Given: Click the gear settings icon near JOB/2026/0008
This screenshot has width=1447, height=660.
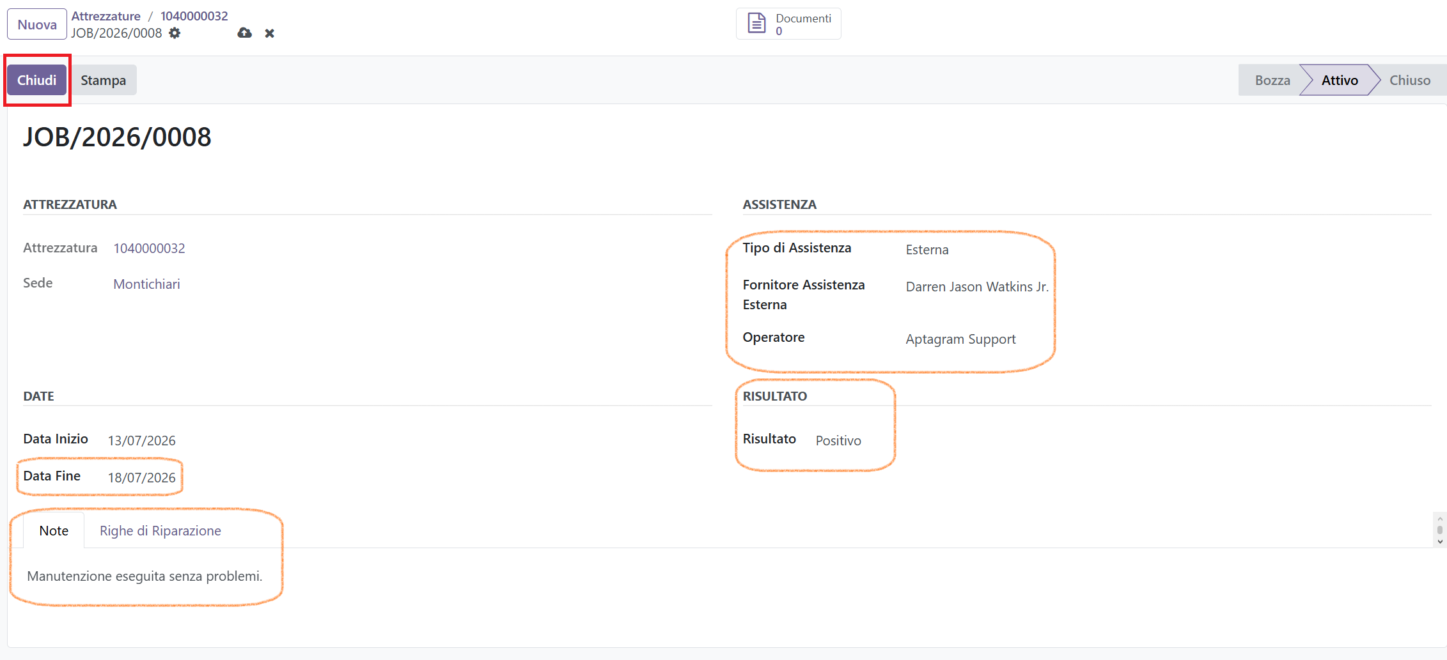Looking at the screenshot, I should (175, 33).
